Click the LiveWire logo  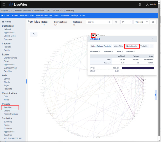pyautogui.click(x=18, y=5)
